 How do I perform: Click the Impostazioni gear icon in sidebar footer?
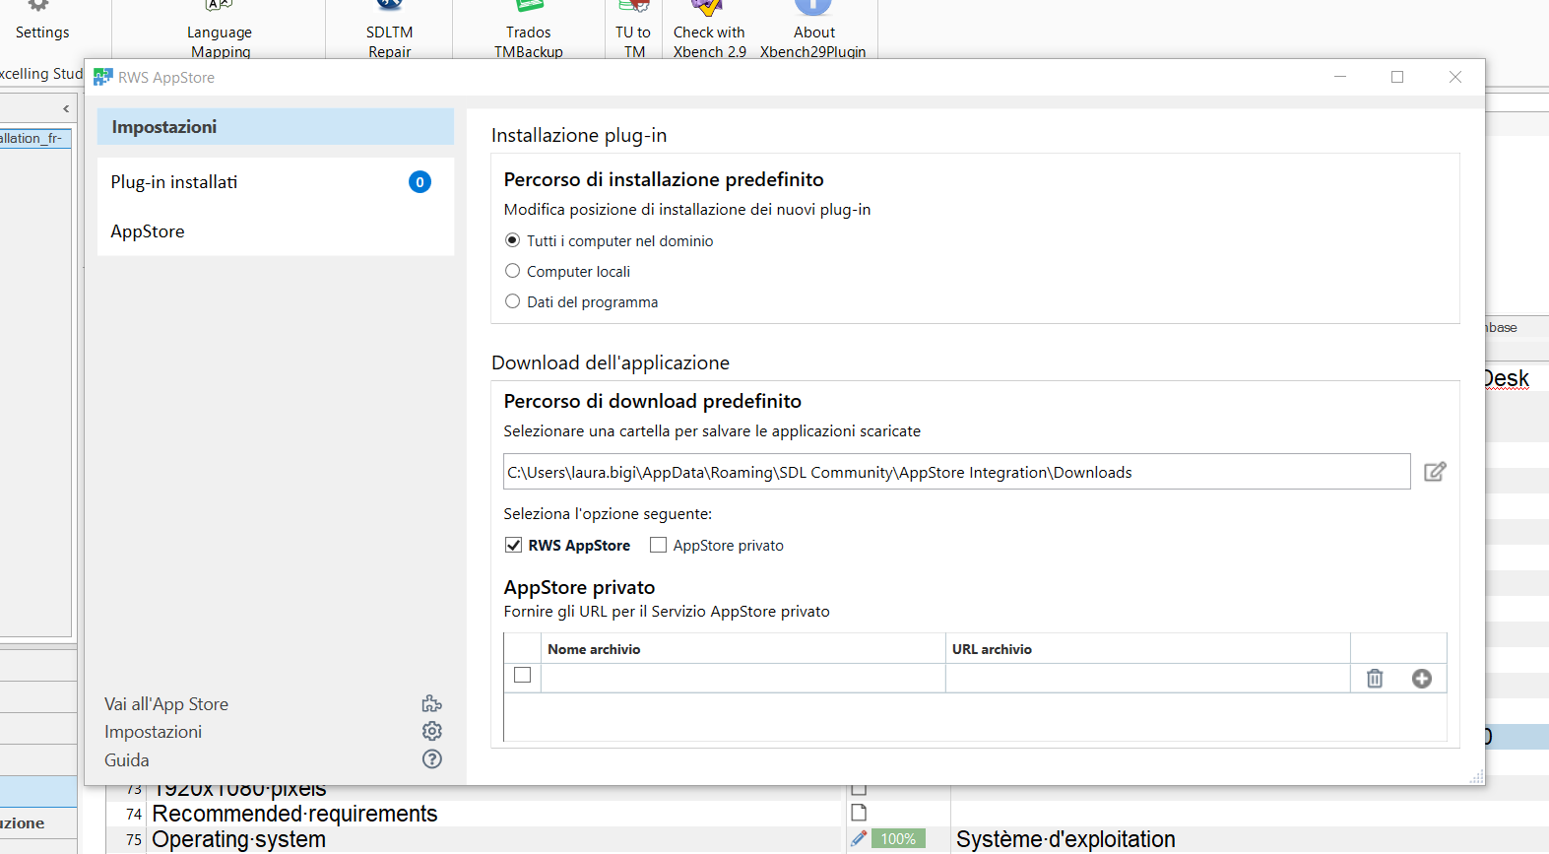tap(431, 731)
